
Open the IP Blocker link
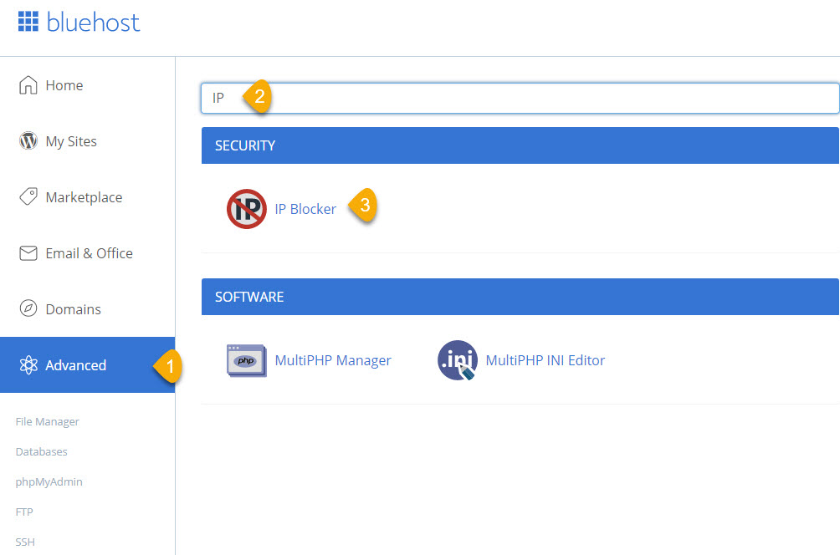[305, 209]
